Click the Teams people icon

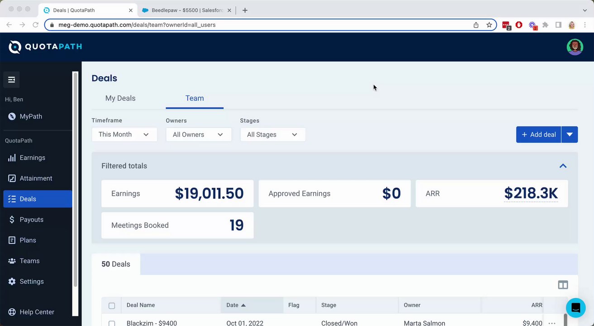tap(12, 261)
